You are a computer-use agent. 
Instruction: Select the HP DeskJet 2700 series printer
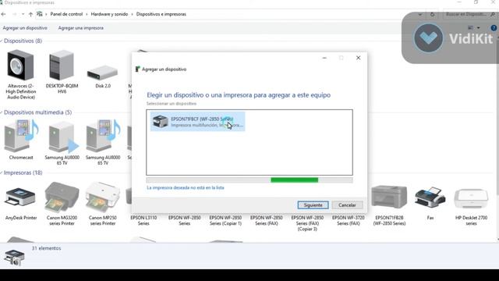tap(471, 198)
